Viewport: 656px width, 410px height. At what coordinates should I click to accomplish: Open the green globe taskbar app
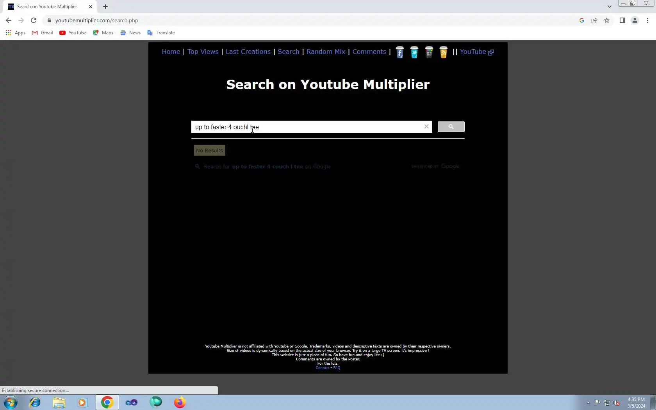[156, 402]
